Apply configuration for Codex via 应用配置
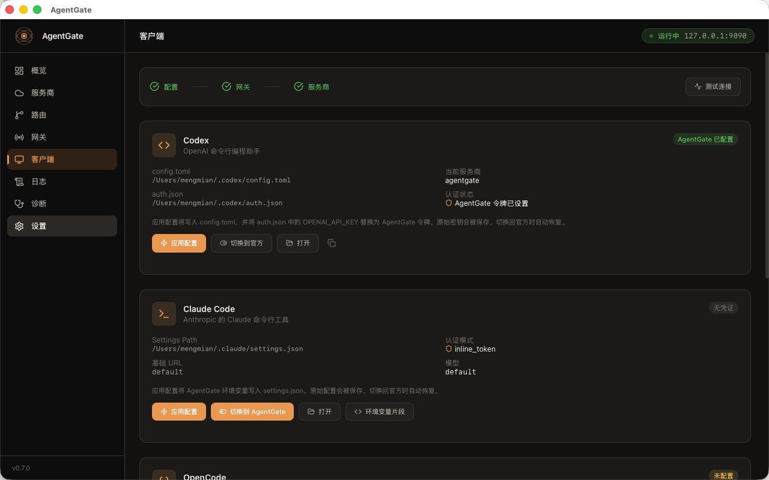The width and height of the screenshot is (769, 480). [x=179, y=243]
